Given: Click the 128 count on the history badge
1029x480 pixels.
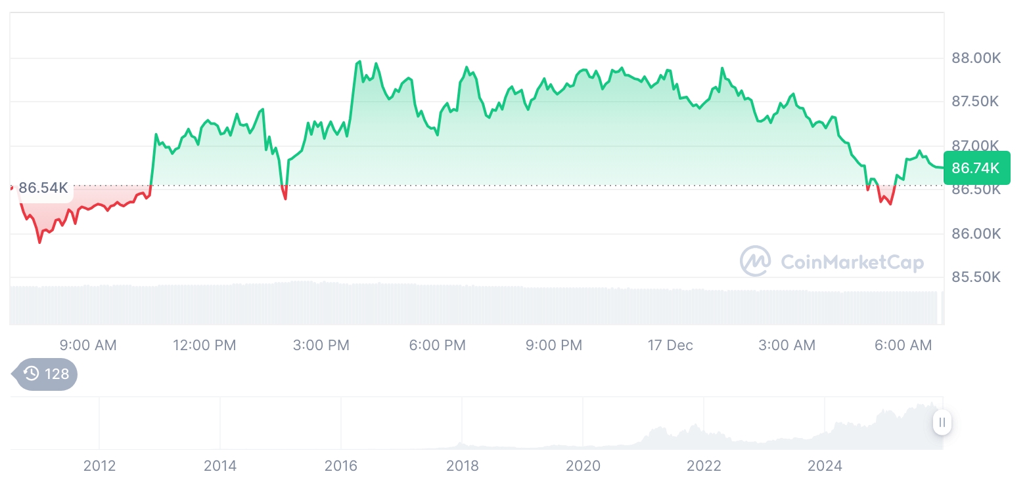Looking at the screenshot, I should 57,374.
